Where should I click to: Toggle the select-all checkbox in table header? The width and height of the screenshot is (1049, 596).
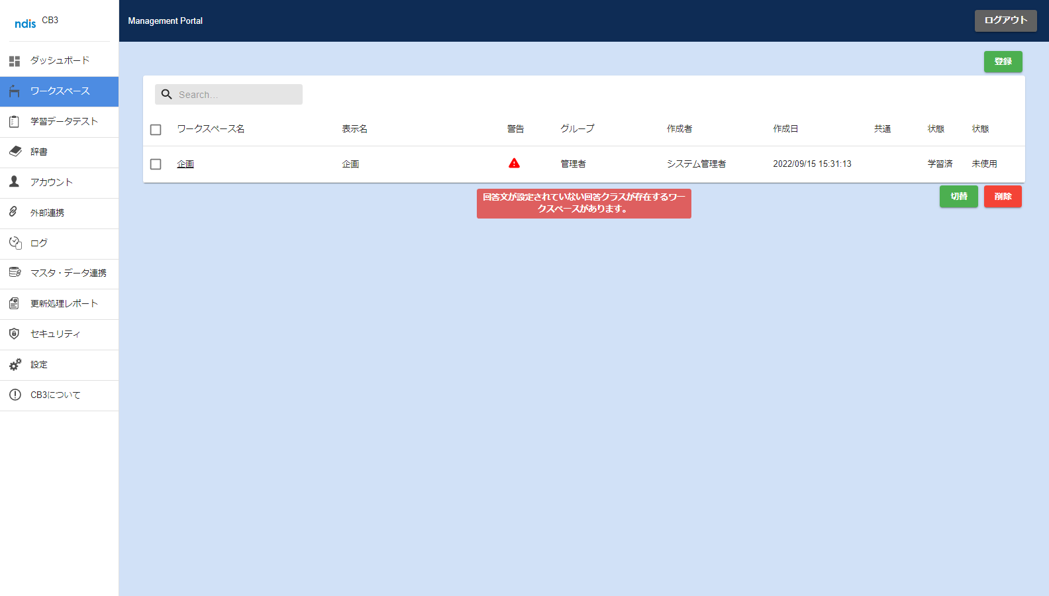click(156, 130)
